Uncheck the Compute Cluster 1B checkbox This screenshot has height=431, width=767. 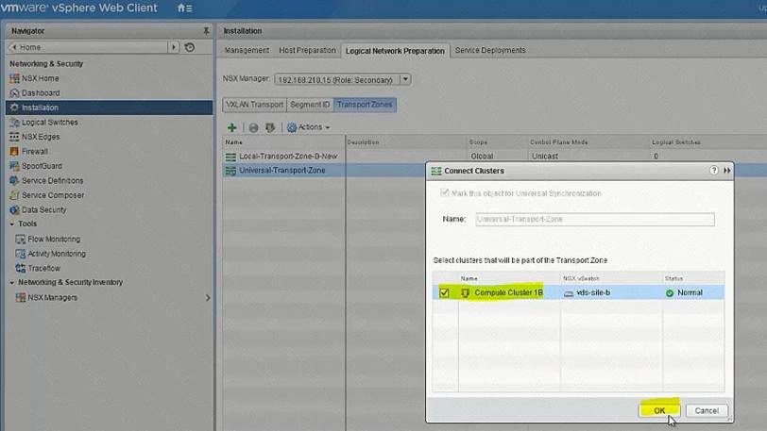(x=445, y=293)
